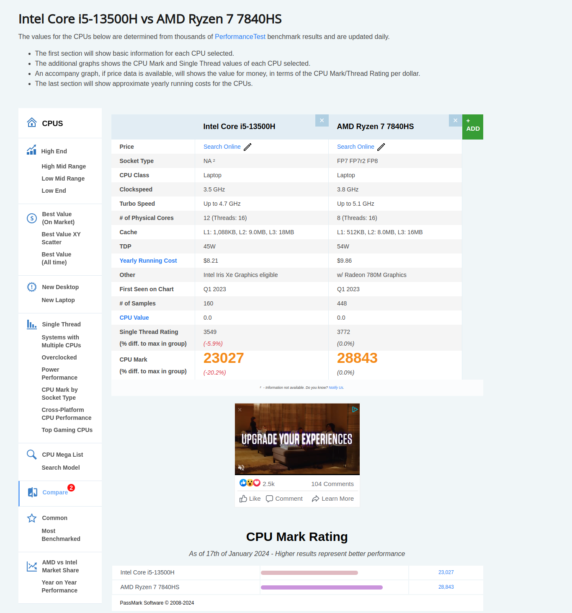Viewport: 572px width, 613px height.
Task: Edit price pencil for AMD Ryzen 7 7840HS
Action: (x=381, y=147)
